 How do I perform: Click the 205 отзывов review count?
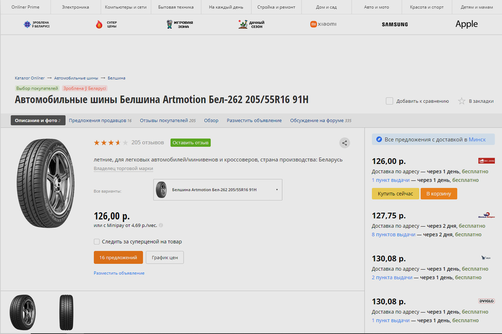(147, 143)
